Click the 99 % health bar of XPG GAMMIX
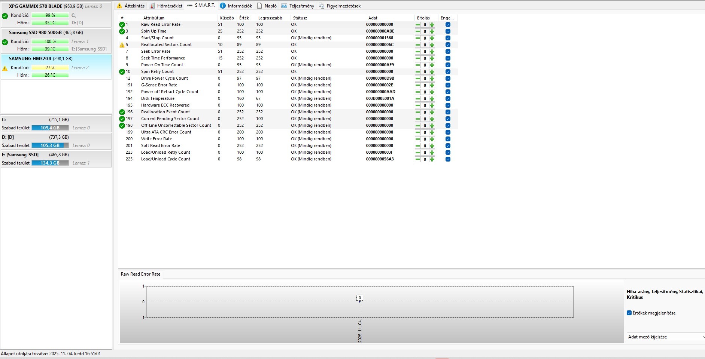Image resolution: width=705 pixels, height=359 pixels. click(x=50, y=15)
